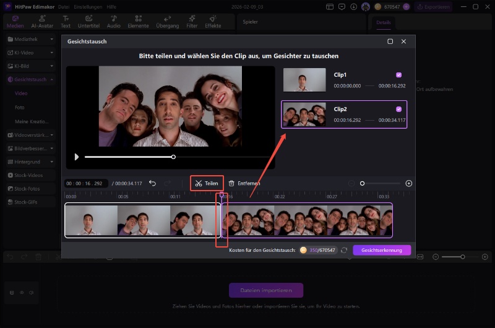Click the Teilen scissors button

[206, 183]
